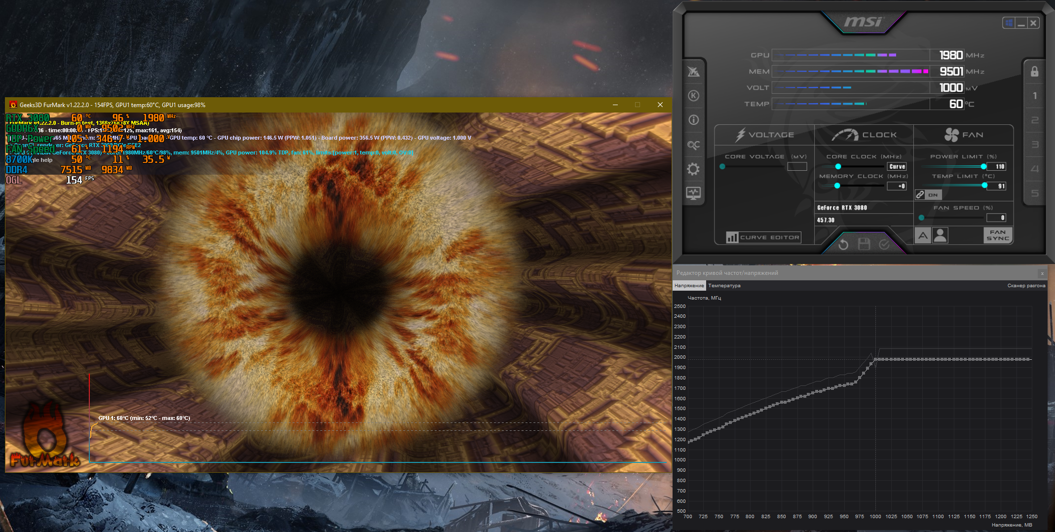The image size is (1055, 532).
Task: Save profile with the floppy disk icon
Action: pyautogui.click(x=864, y=244)
